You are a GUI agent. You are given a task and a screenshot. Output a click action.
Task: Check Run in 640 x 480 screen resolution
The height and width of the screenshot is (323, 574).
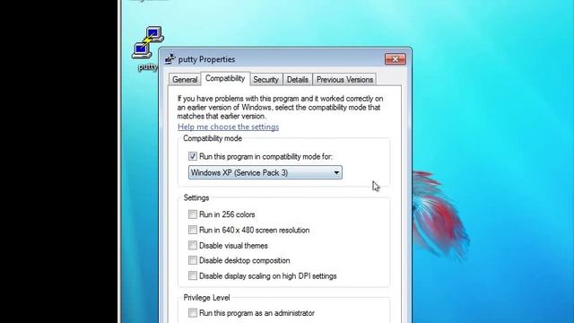click(193, 230)
